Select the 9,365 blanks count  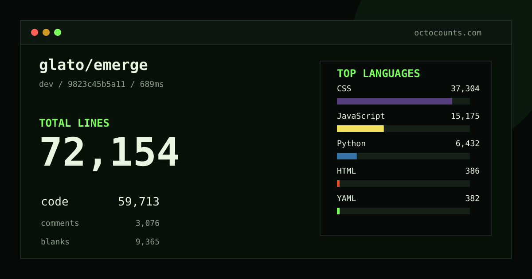pos(148,242)
